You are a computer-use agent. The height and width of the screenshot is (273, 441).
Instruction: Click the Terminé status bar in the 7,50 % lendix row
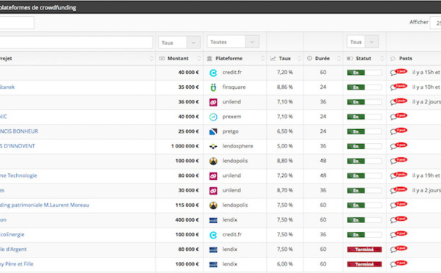click(365, 250)
